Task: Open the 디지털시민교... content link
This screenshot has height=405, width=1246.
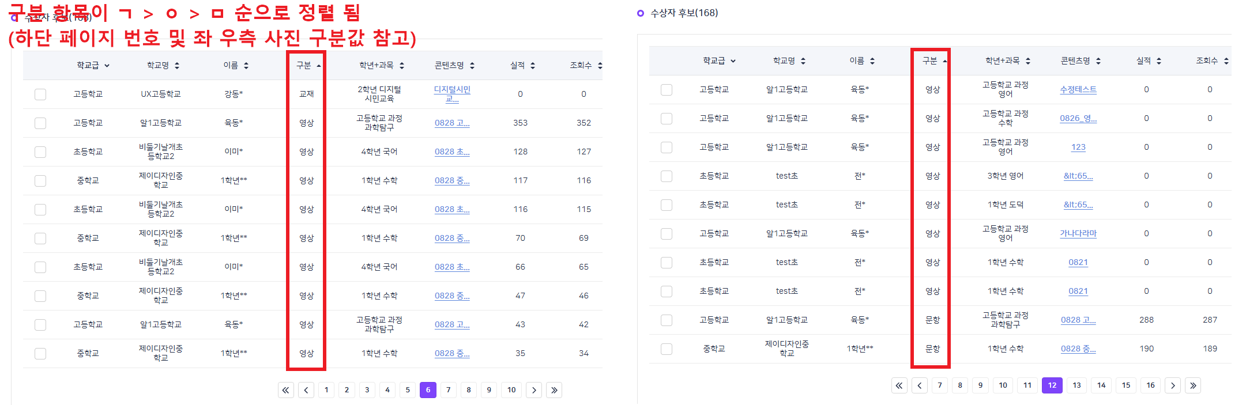Action: coord(452,94)
